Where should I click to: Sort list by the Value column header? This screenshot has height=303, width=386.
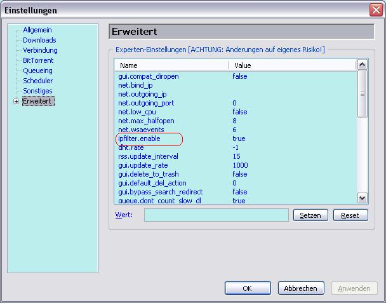pyautogui.click(x=292, y=65)
